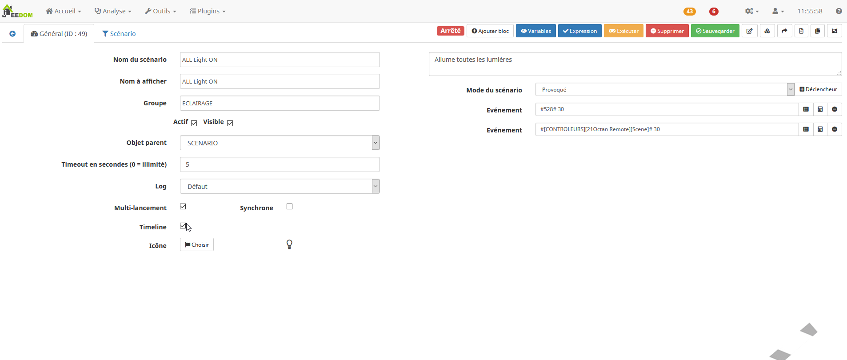Click the orange 43 notification badge
The image size is (847, 360).
689,12
